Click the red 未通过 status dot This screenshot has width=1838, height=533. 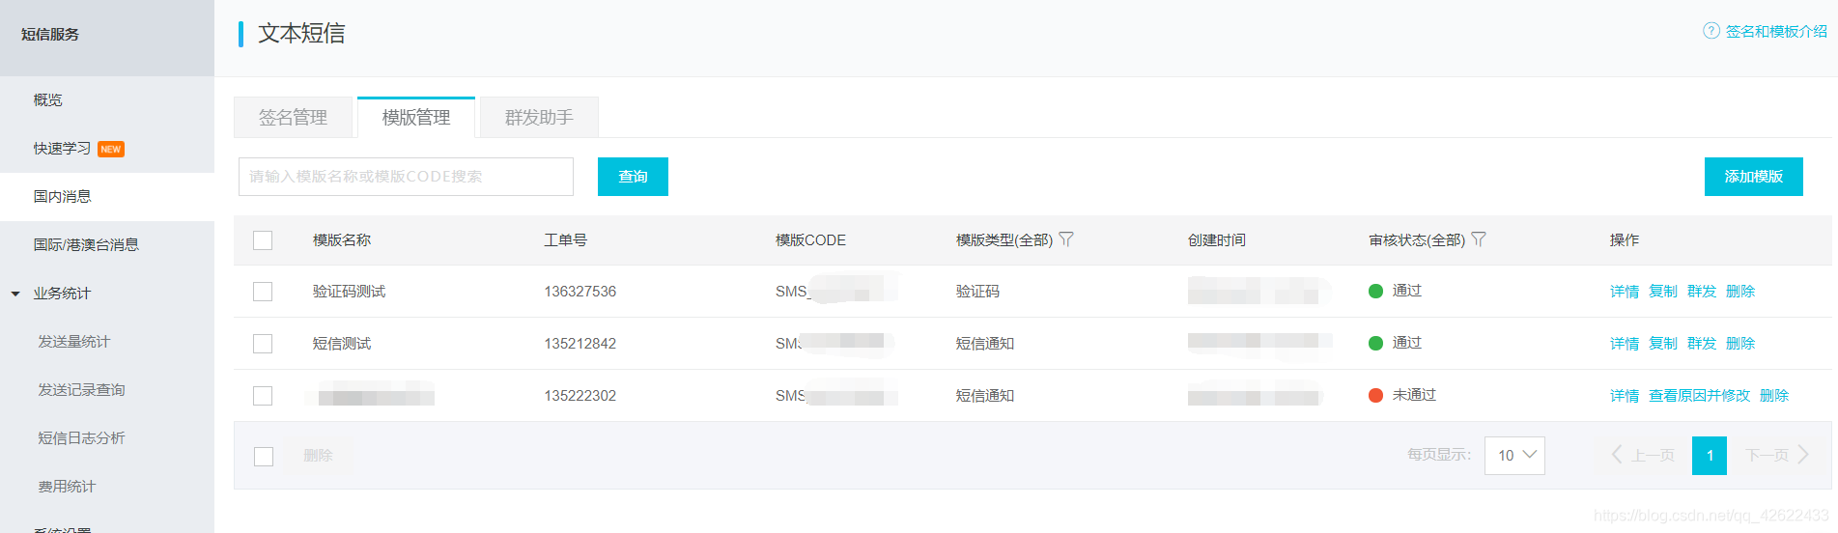[x=1375, y=395]
